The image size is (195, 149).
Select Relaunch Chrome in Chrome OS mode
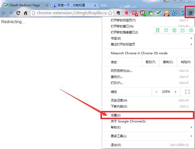click(149, 53)
